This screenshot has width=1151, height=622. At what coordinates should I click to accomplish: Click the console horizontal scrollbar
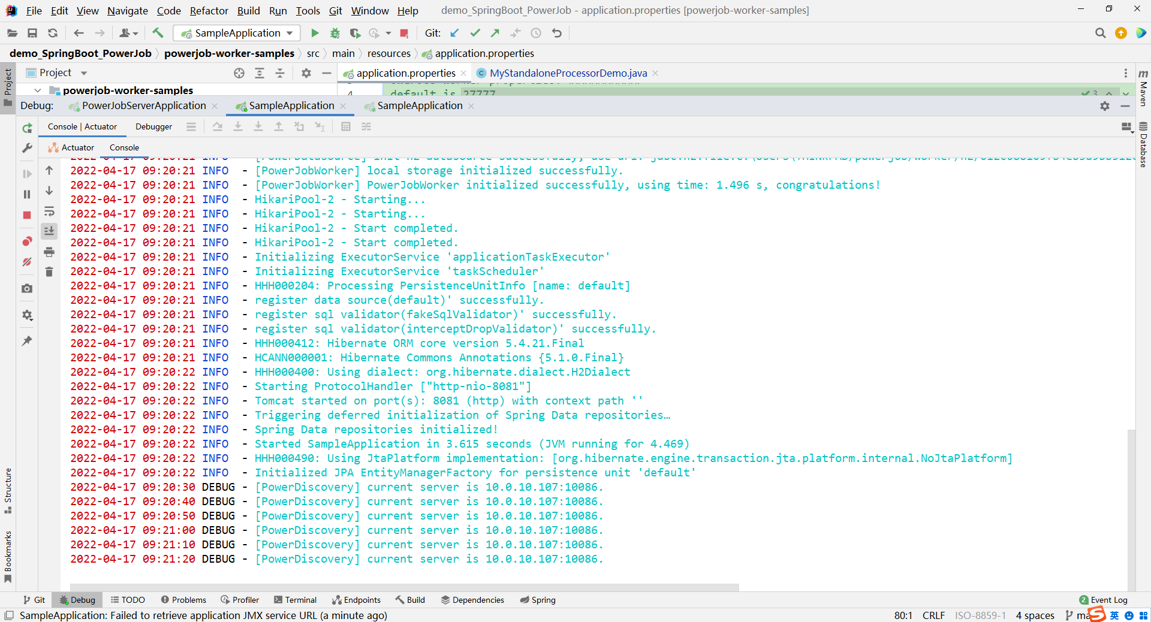(x=404, y=587)
